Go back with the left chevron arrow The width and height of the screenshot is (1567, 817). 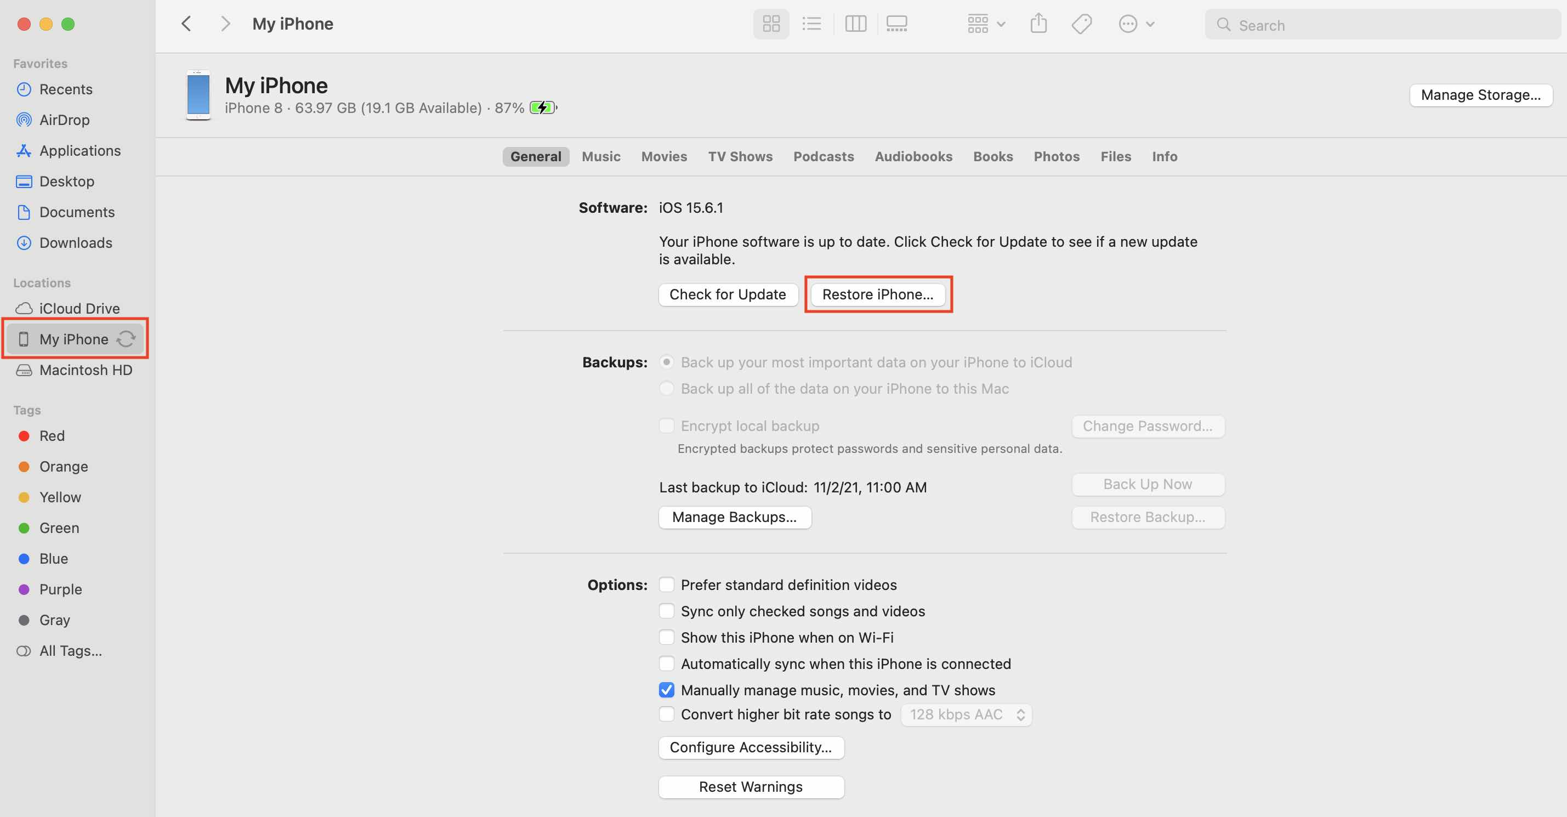point(187,24)
